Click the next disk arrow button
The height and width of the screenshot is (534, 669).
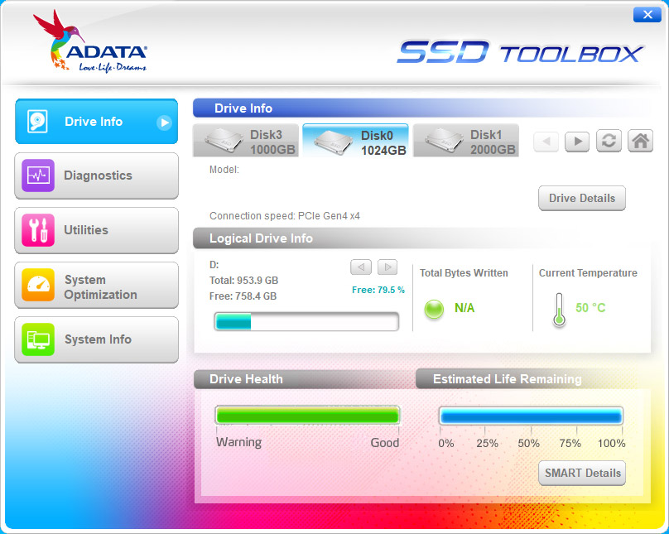point(577,141)
